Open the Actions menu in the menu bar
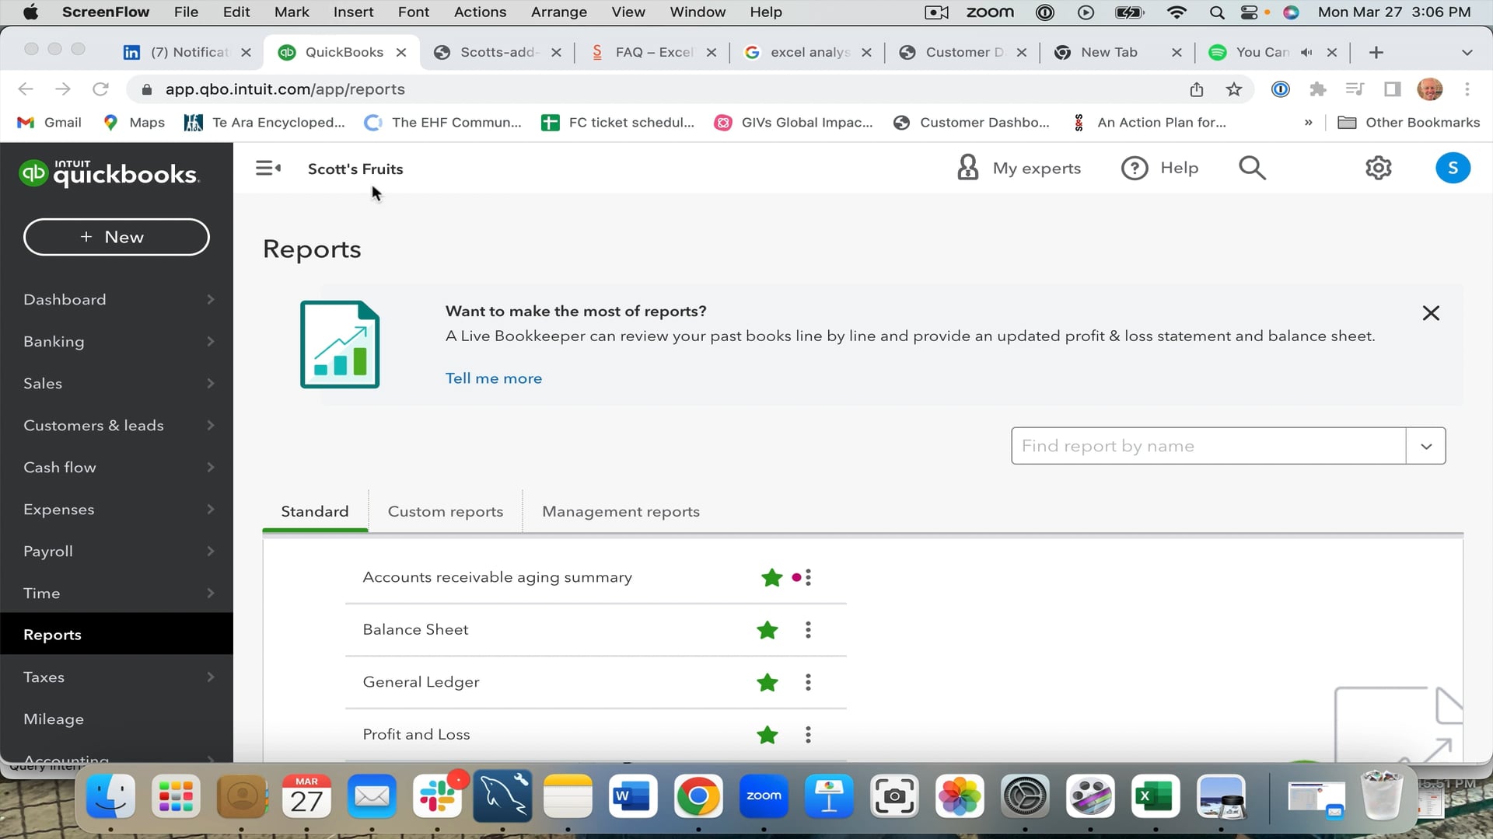Screen dimensions: 1493x839 tap(480, 12)
